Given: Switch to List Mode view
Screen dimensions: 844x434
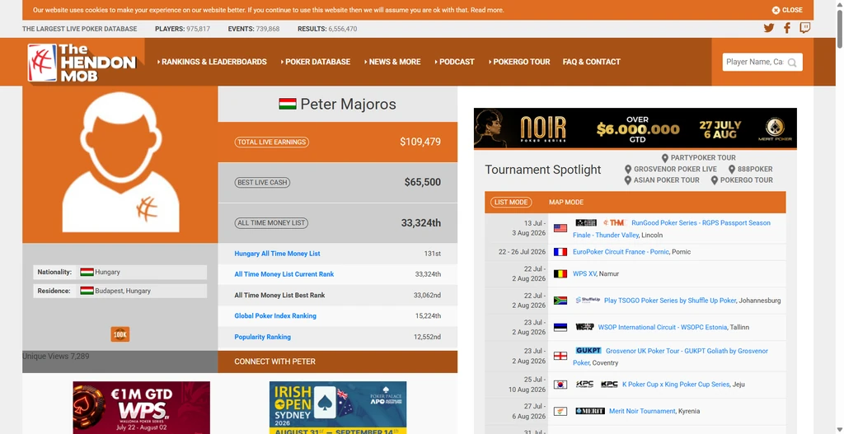Looking at the screenshot, I should 511,203.
